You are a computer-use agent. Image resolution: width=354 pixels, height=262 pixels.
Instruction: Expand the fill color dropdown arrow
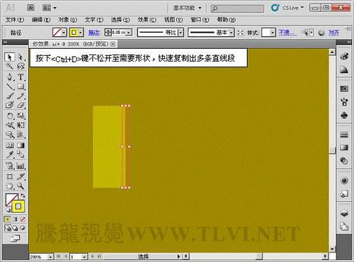click(x=64, y=33)
